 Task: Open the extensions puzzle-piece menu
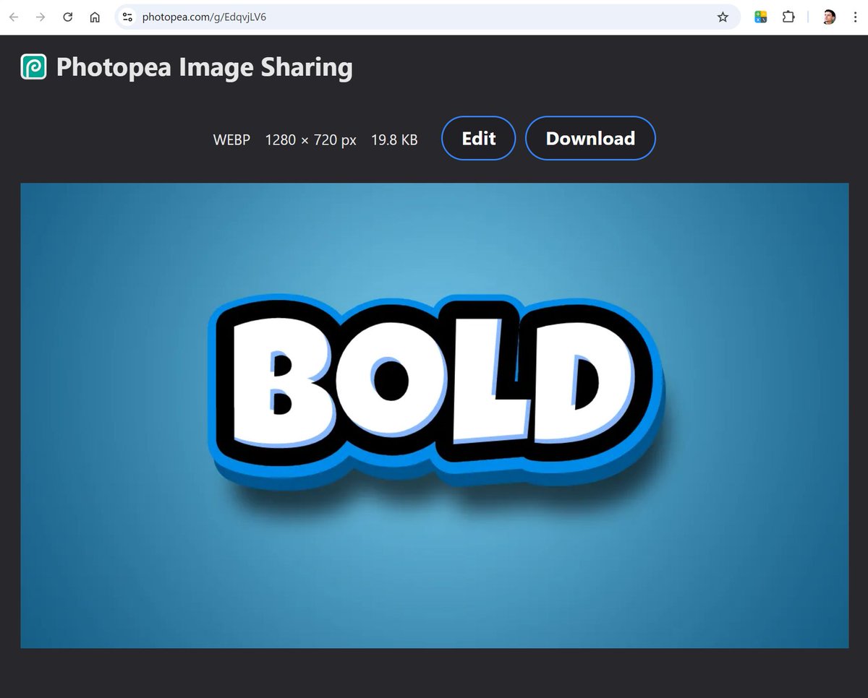[x=788, y=16]
